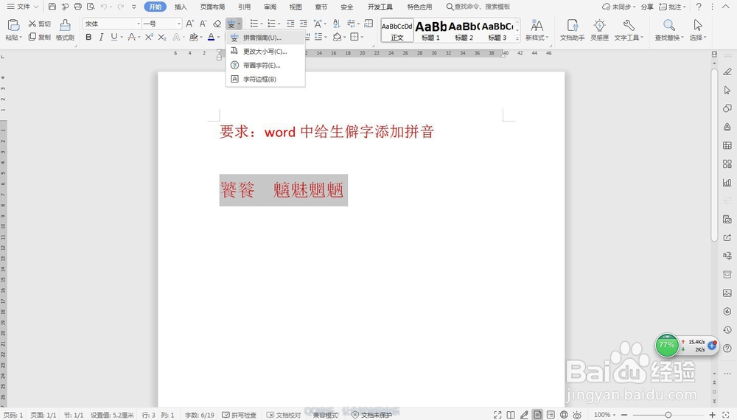
Task: Click the 文档助手 button
Action: pyautogui.click(x=572, y=30)
